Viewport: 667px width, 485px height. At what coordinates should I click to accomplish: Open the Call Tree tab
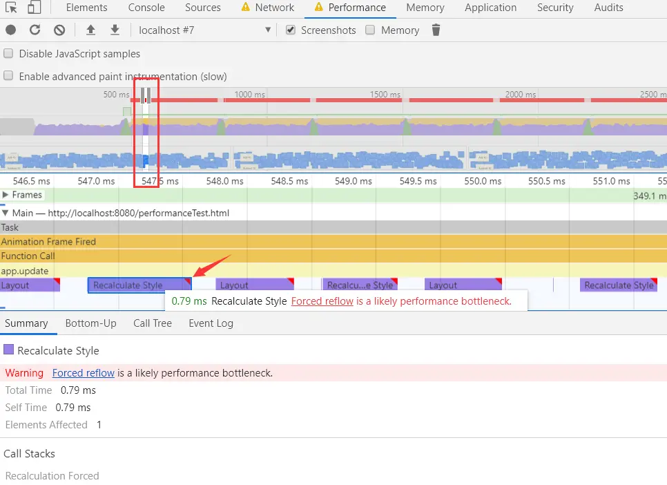tap(153, 323)
